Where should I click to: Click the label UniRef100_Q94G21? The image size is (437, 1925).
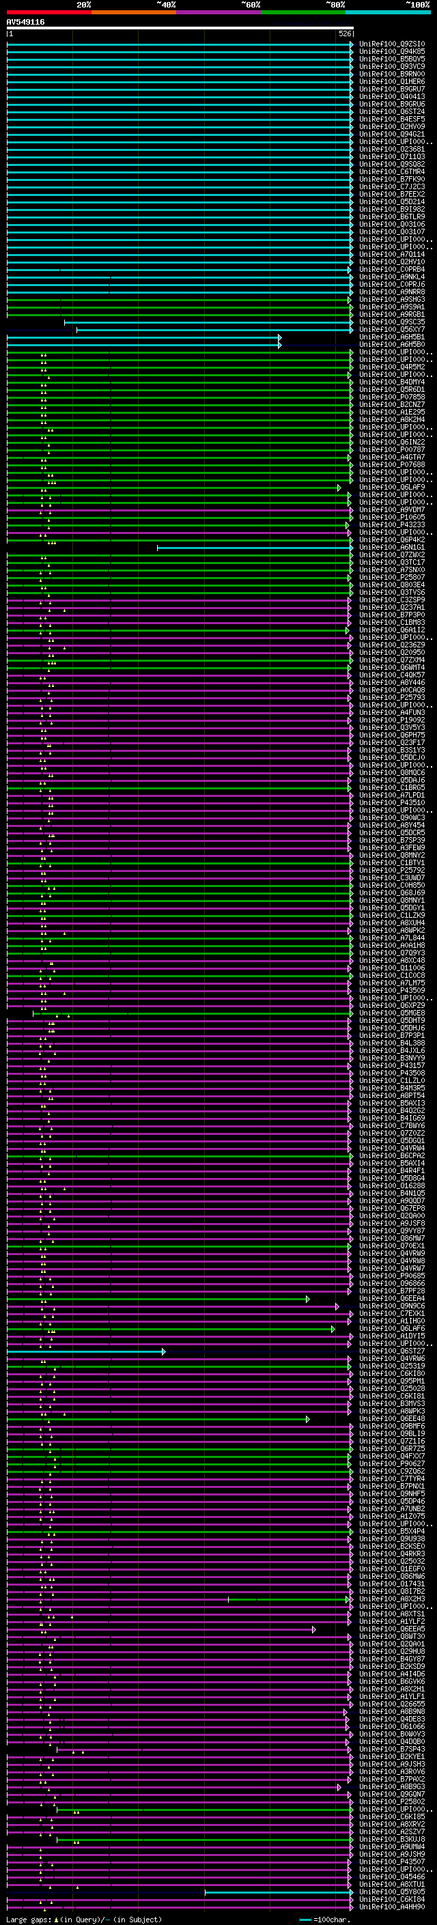point(391,135)
